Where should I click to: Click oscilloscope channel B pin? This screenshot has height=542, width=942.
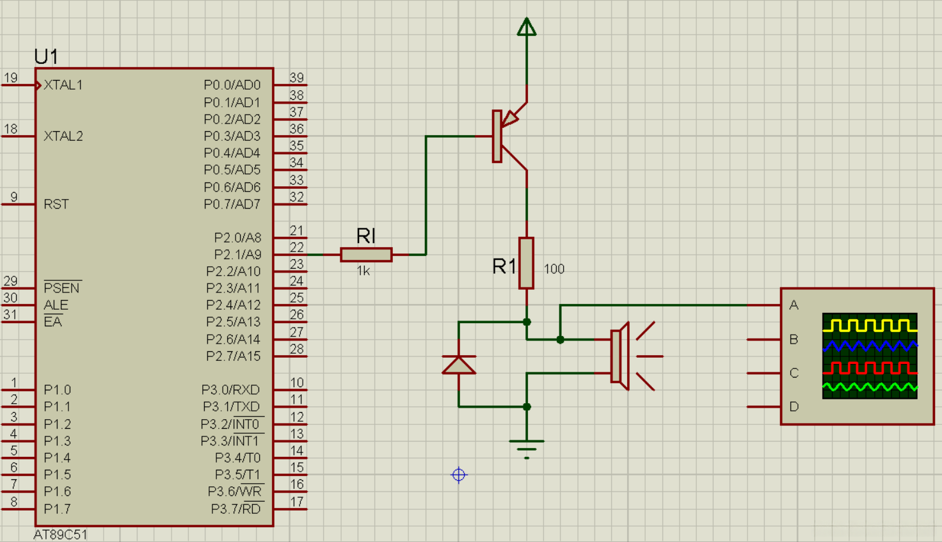point(765,339)
